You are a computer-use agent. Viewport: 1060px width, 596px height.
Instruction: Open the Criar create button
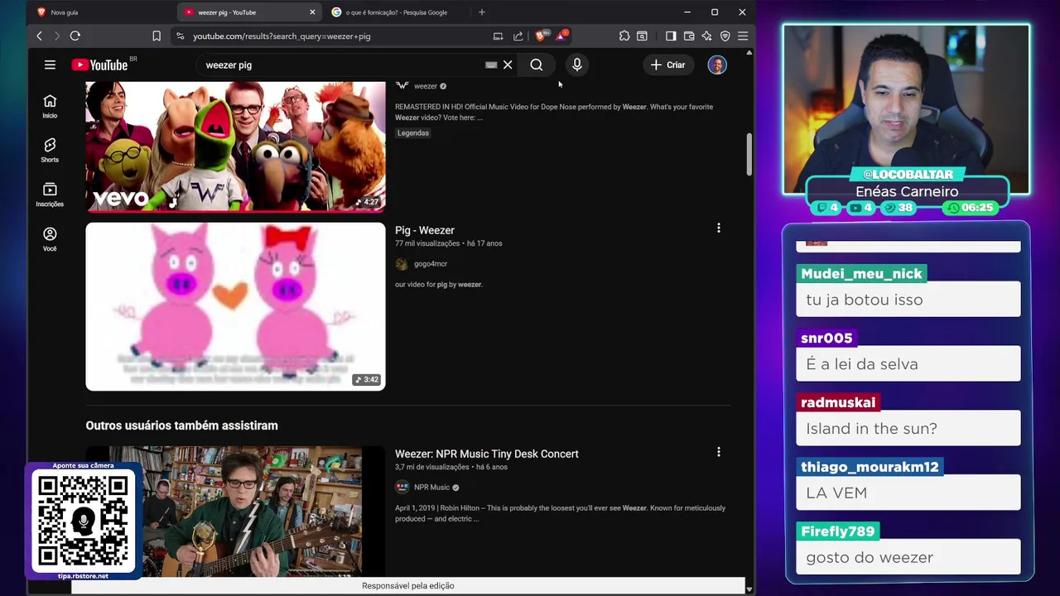click(x=667, y=65)
